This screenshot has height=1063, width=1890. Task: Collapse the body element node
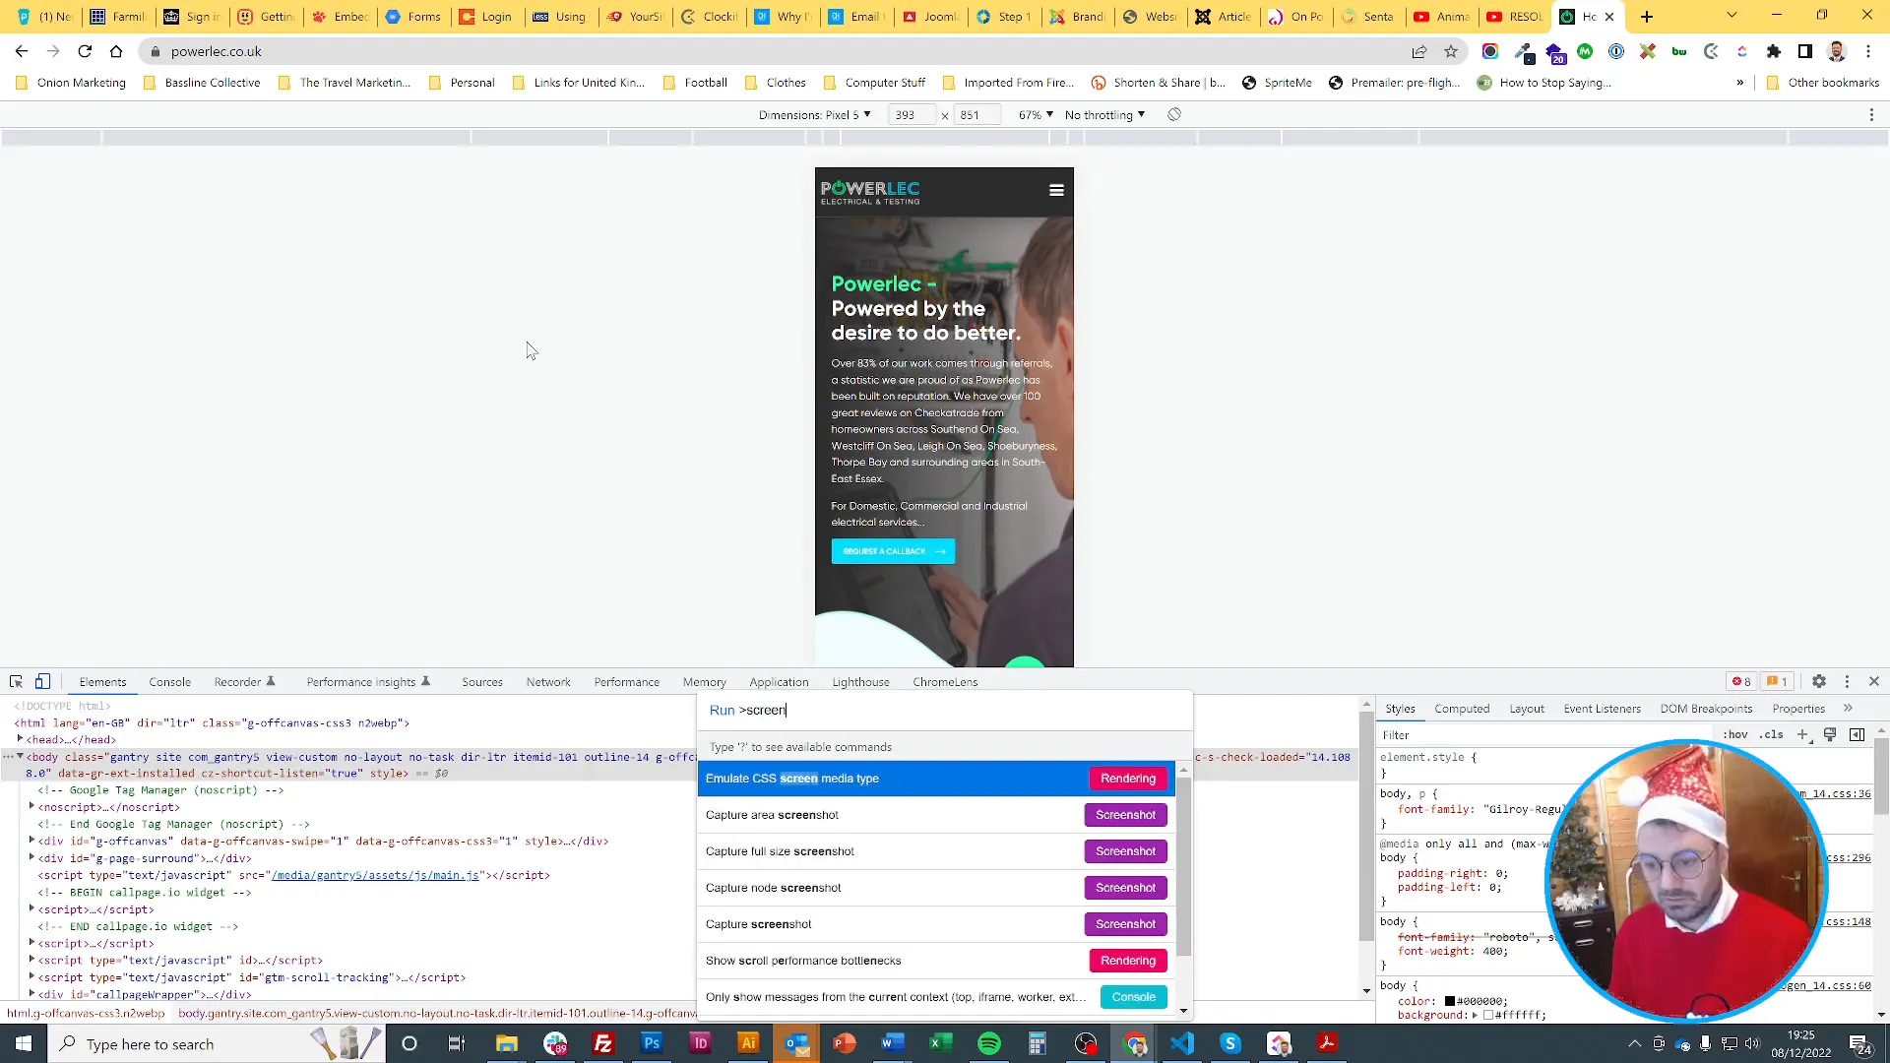point(20,756)
